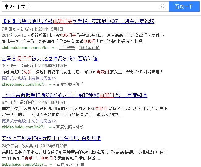The width and height of the screenshot is (201, 167).
Task: Expand the dropdown arrow beside club.autohome.com.cn
Action: coord(53,48)
